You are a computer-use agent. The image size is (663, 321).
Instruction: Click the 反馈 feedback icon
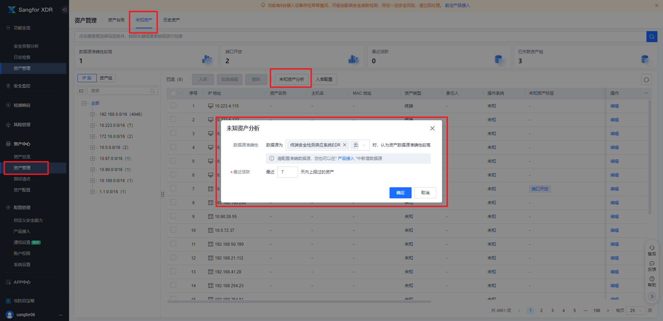click(652, 266)
